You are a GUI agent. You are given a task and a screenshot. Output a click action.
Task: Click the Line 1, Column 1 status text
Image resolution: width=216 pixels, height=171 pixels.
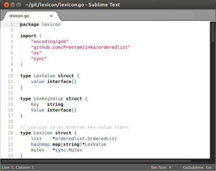pyautogui.click(x=18, y=167)
